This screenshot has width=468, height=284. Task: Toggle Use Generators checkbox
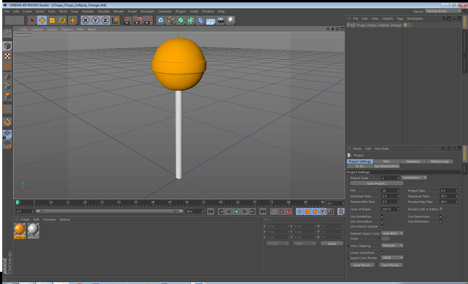coord(383,221)
